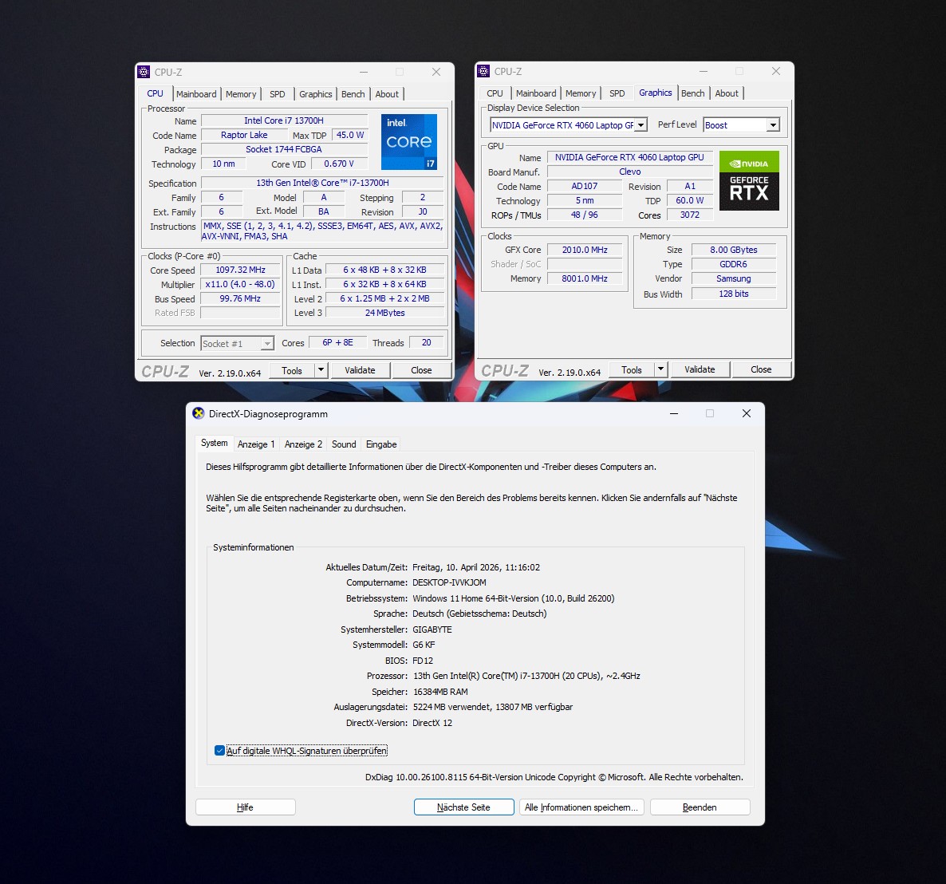Click Alle Informationen speichern button
The image size is (946, 884).
point(581,807)
